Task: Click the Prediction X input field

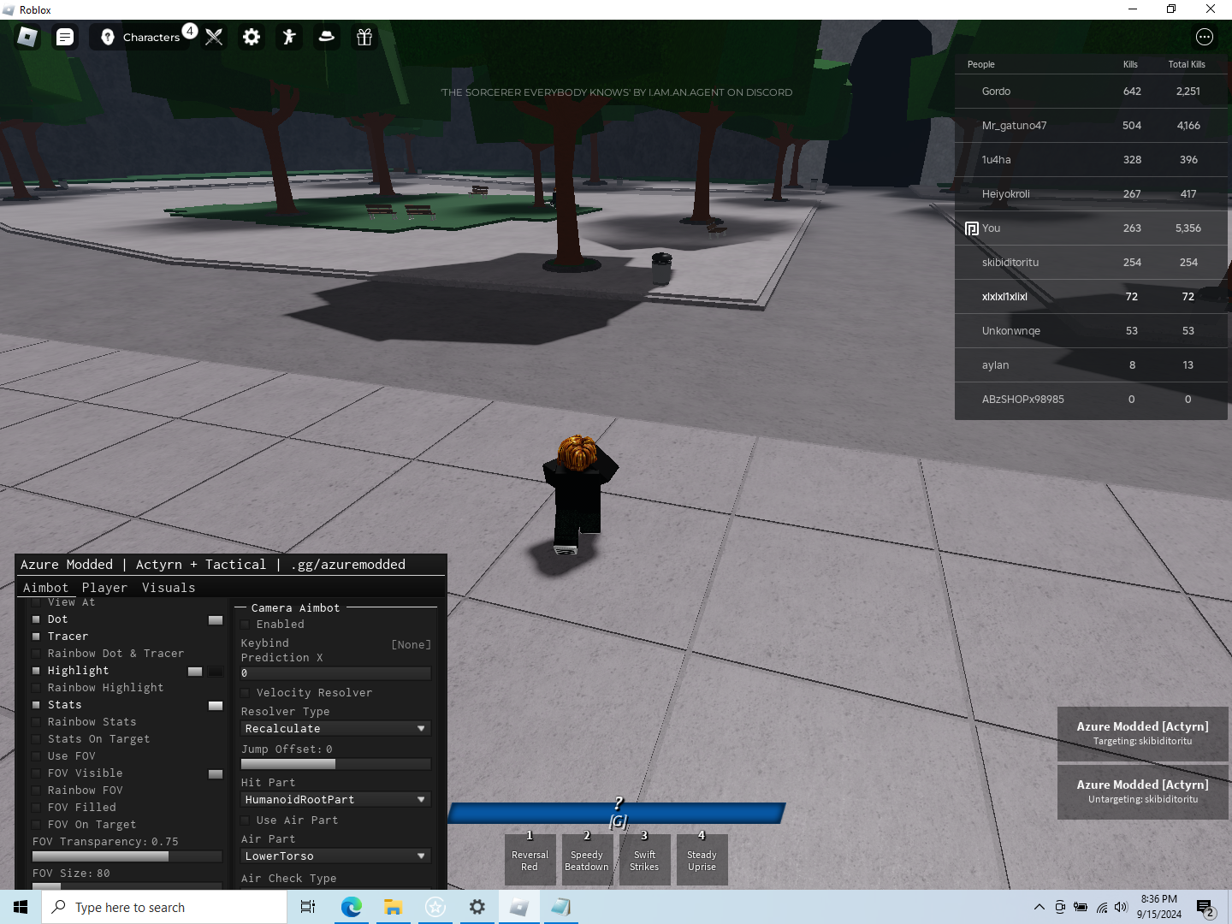Action: coord(335,673)
